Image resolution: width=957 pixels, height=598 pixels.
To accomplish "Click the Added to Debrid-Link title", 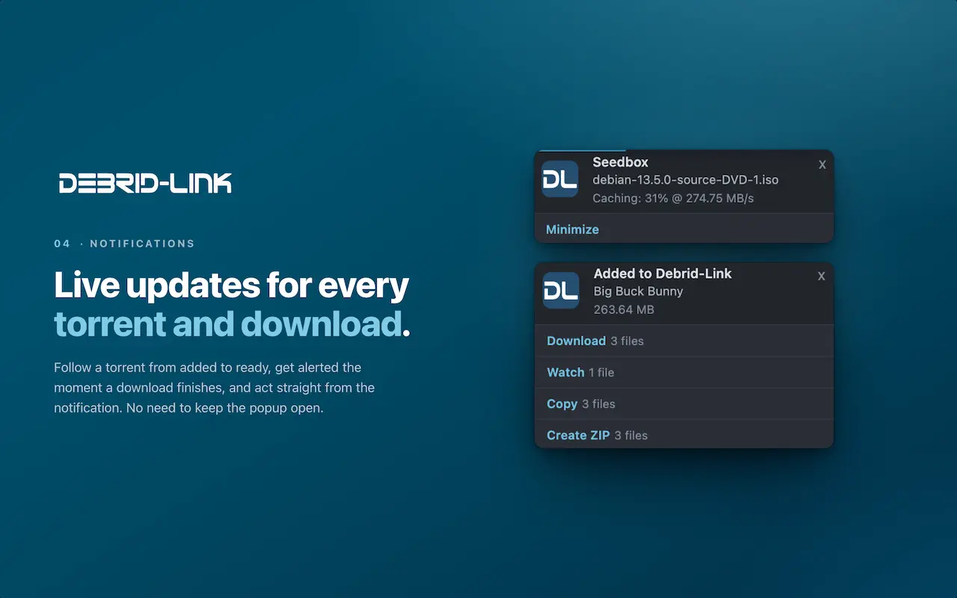I will 662,274.
